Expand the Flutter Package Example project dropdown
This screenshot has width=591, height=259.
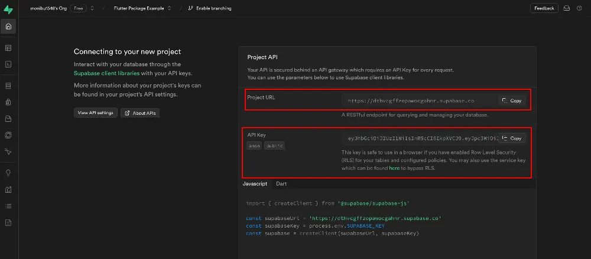point(170,8)
